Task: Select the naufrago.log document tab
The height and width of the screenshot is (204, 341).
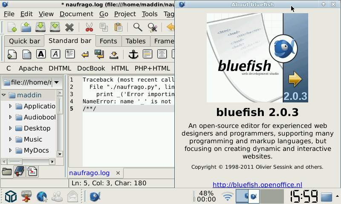Action: click(90, 173)
